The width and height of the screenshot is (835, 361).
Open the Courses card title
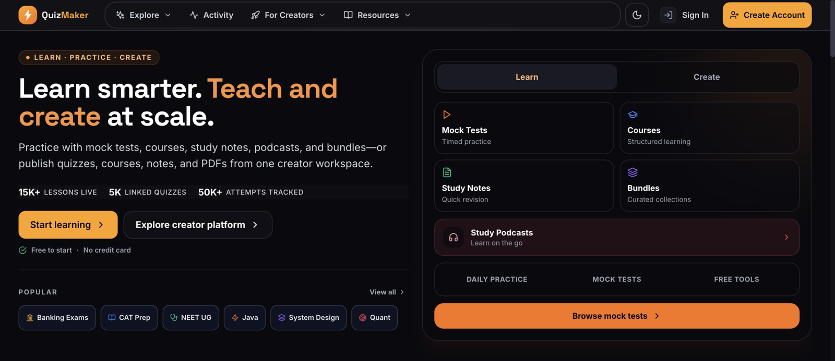[644, 130]
